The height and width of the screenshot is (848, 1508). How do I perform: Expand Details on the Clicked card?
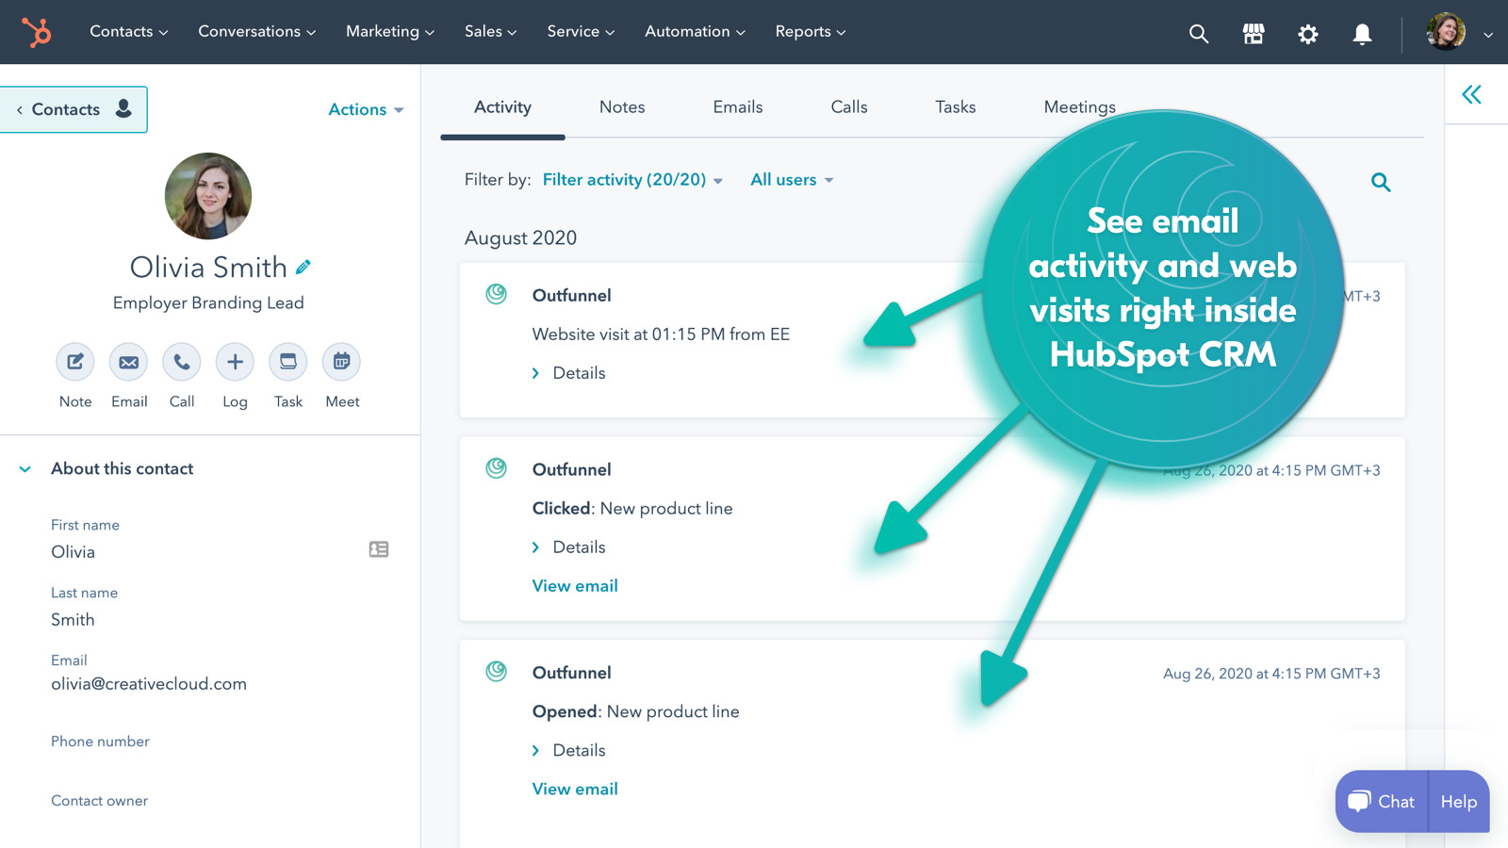[568, 547]
